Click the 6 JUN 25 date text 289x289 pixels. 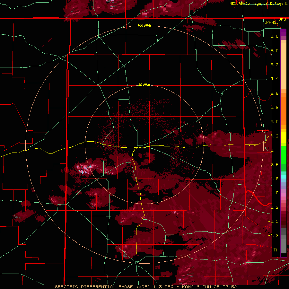point(209,287)
